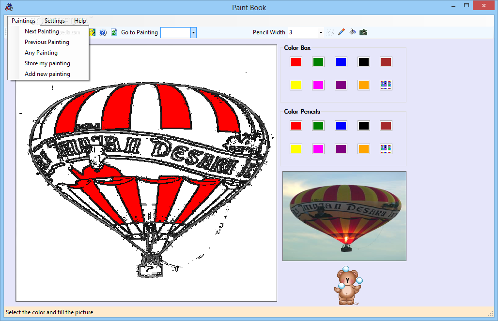
Task: Click the Go to Painting label
Action: click(x=140, y=32)
